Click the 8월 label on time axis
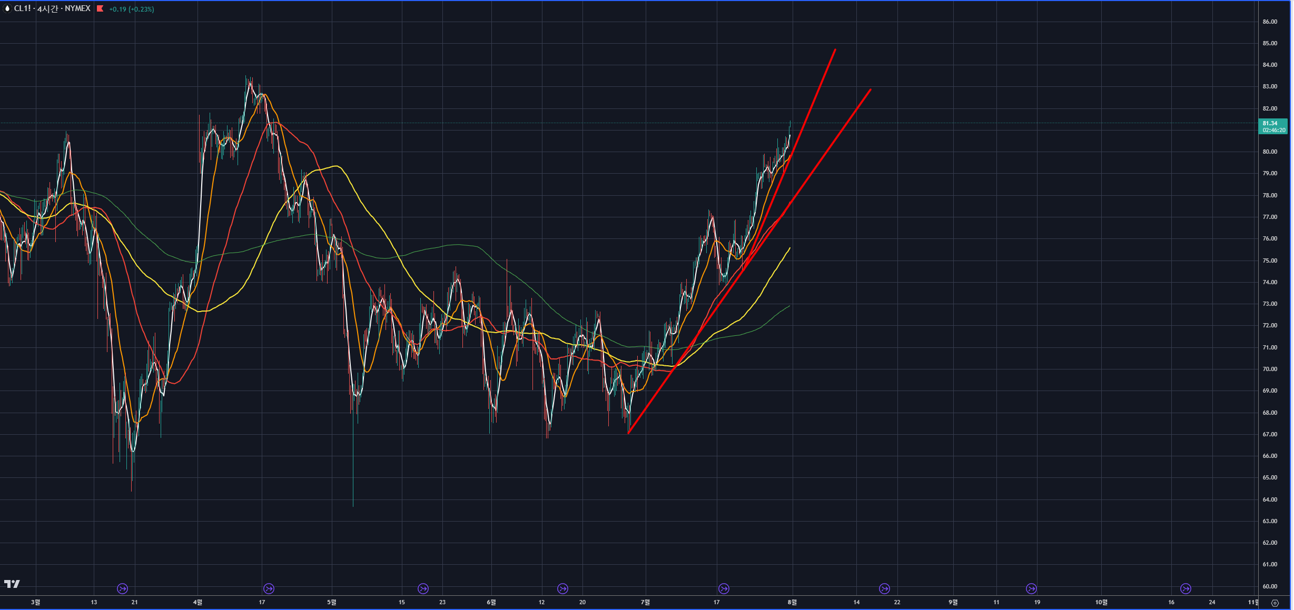The width and height of the screenshot is (1294, 610). (792, 602)
